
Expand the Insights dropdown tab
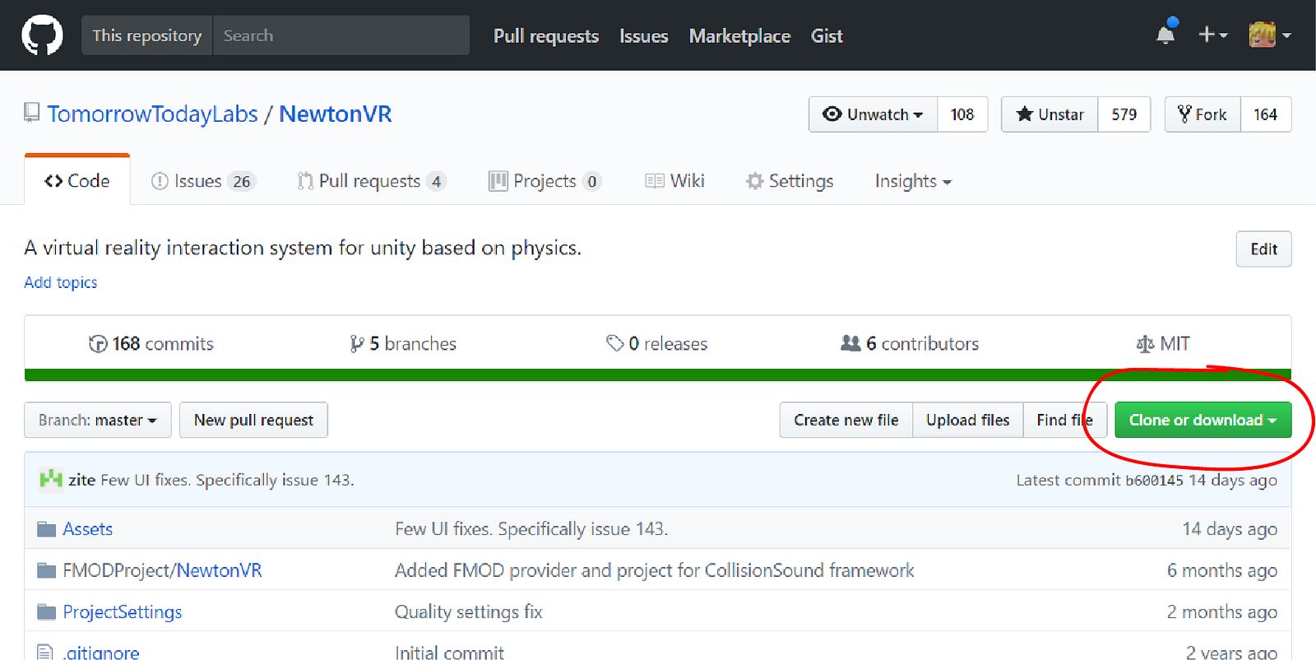(x=913, y=181)
